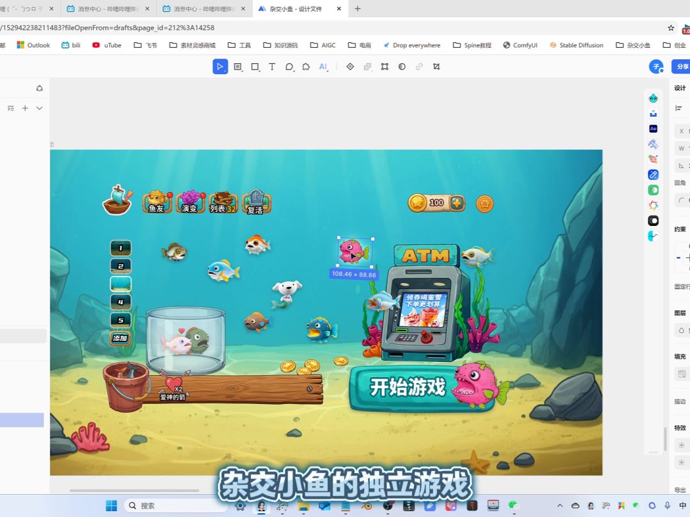The image size is (690, 517).
Task: Select the pink fish image on canvas
Action: (355, 252)
